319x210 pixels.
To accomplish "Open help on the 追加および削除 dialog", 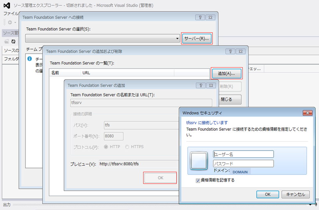I will click(x=230, y=51).
